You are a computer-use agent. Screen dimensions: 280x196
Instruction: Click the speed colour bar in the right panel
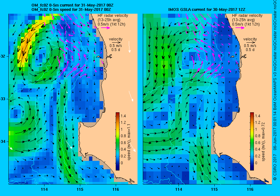(252, 141)
